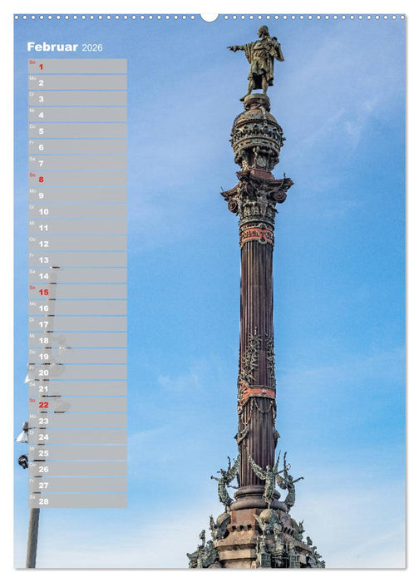The image size is (419, 582).
Task: Select the date row 26
Action: click(77, 469)
